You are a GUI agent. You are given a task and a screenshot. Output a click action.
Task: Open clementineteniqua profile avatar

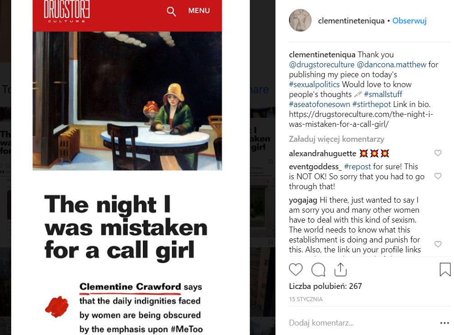(x=300, y=20)
